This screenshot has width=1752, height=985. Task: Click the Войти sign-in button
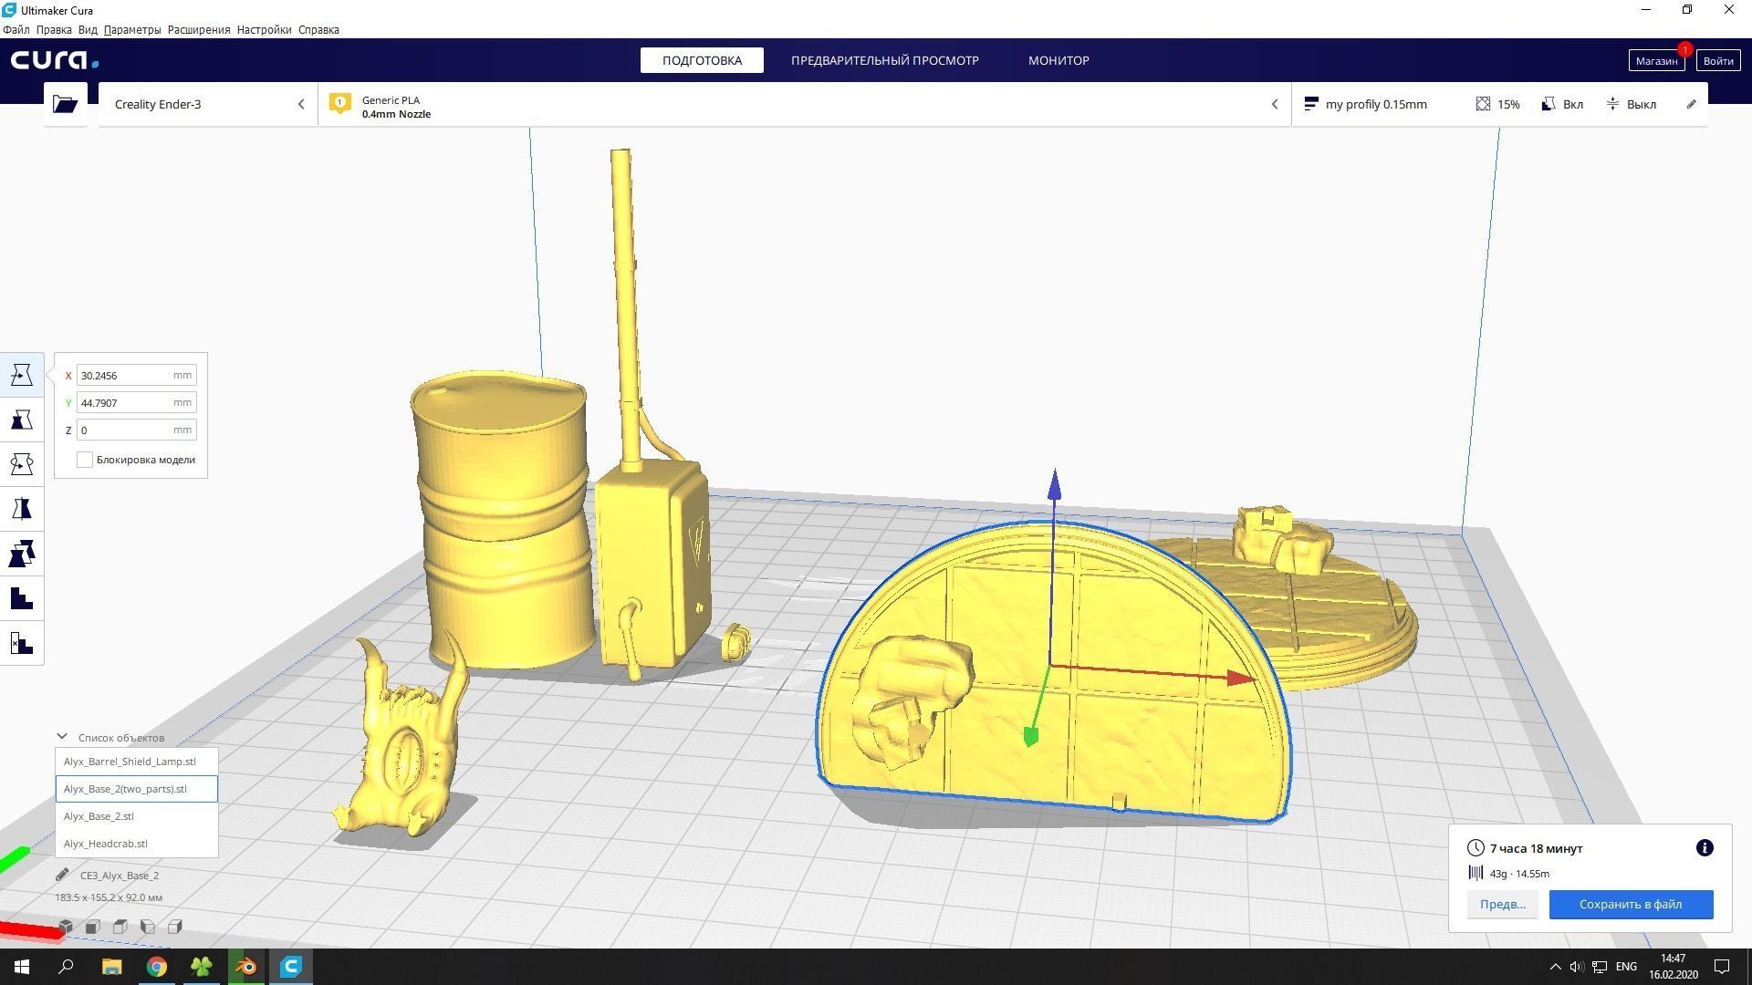click(1717, 61)
